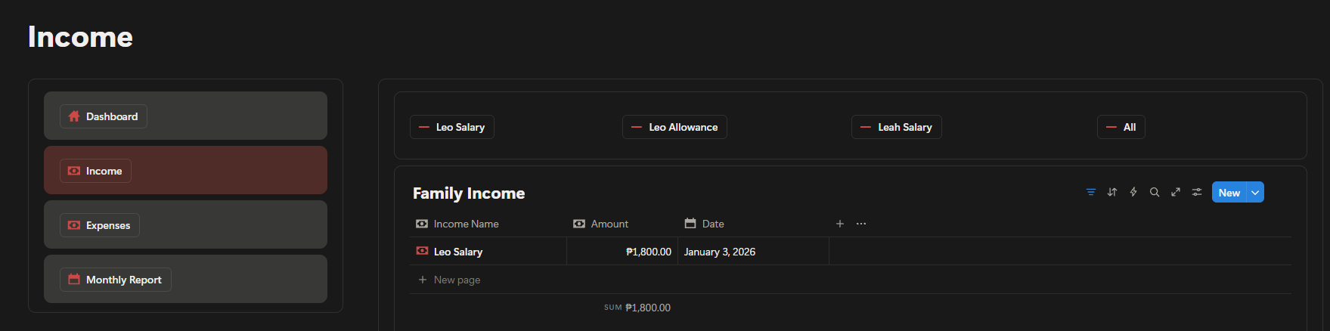Navigate to Monthly Report

[116, 280]
